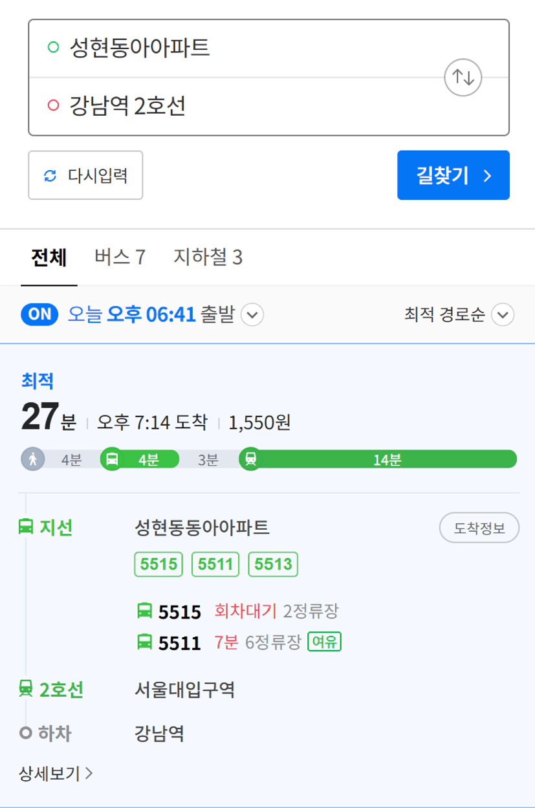
Task: Toggle the ON real-time departure switch
Action: [41, 315]
